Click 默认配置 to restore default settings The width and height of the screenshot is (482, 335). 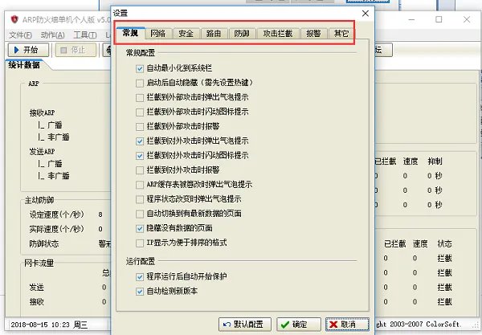coord(244,324)
